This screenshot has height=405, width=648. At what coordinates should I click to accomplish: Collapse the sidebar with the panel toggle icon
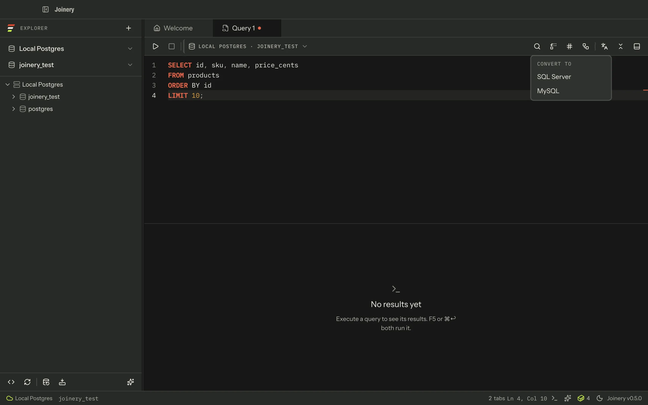46,9
